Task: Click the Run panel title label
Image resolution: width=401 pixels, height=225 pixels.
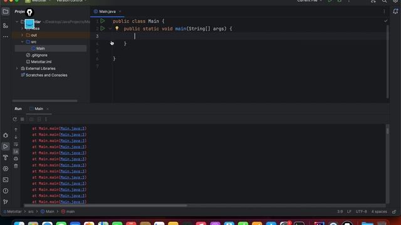Action: tap(18, 109)
